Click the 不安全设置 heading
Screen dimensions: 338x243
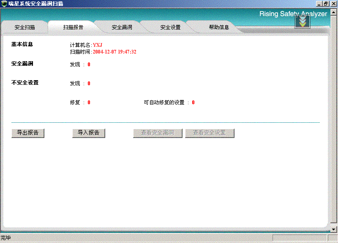click(x=25, y=83)
